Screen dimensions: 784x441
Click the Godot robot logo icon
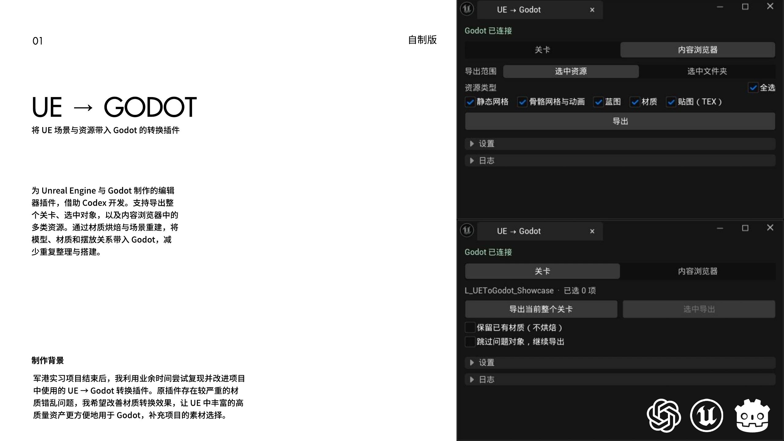click(x=752, y=416)
